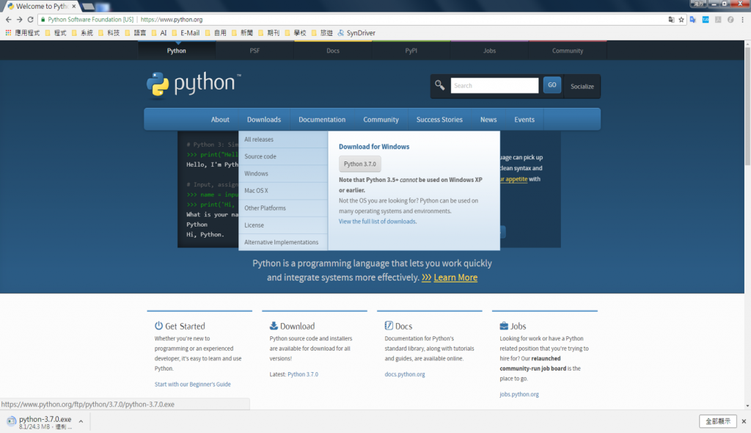Image resolution: width=751 pixels, height=433 pixels.
Task: Open the Community navigation menu
Action: (381, 120)
